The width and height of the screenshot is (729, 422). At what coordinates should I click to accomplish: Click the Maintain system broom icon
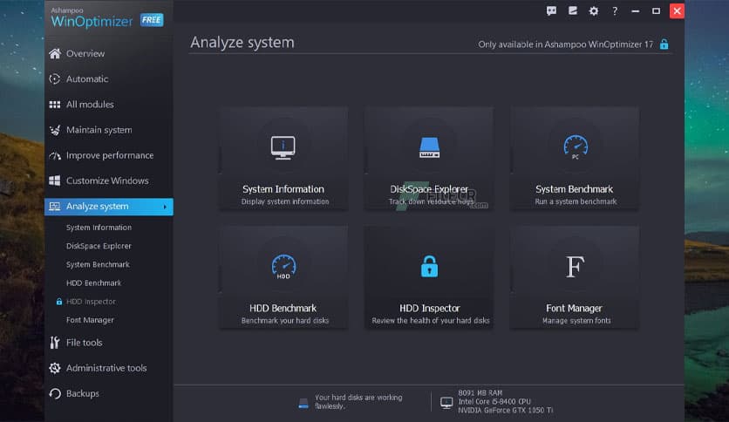coord(55,130)
